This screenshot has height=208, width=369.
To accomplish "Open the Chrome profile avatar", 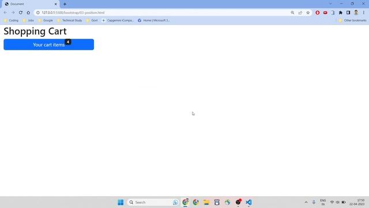I will pos(356,13).
